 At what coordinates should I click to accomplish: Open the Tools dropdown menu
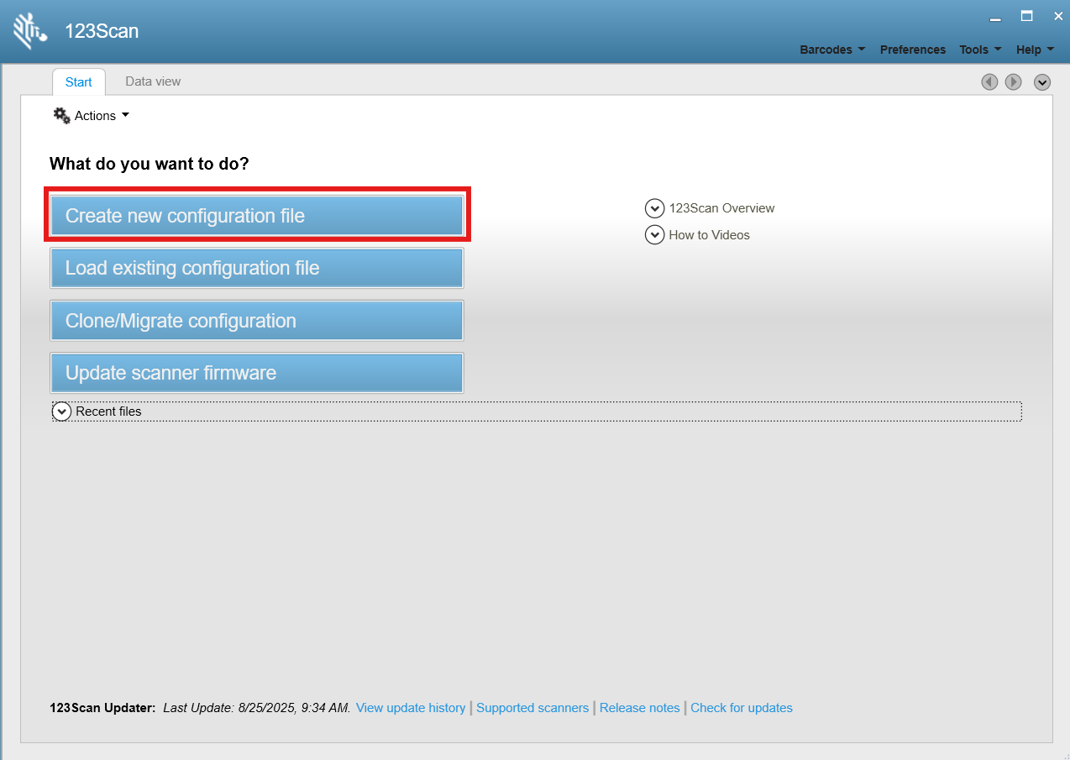tap(980, 50)
